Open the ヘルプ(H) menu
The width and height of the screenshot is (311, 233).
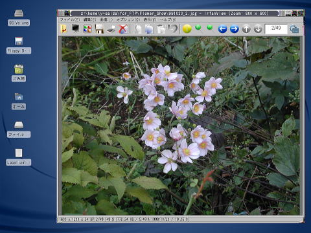click(168, 19)
